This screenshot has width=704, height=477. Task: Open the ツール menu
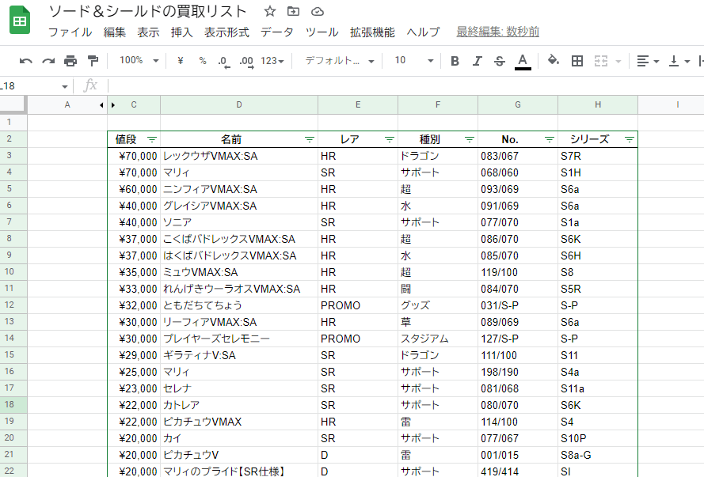point(322,32)
